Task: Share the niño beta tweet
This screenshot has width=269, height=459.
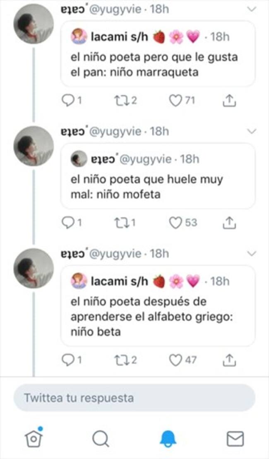Action: [229, 360]
